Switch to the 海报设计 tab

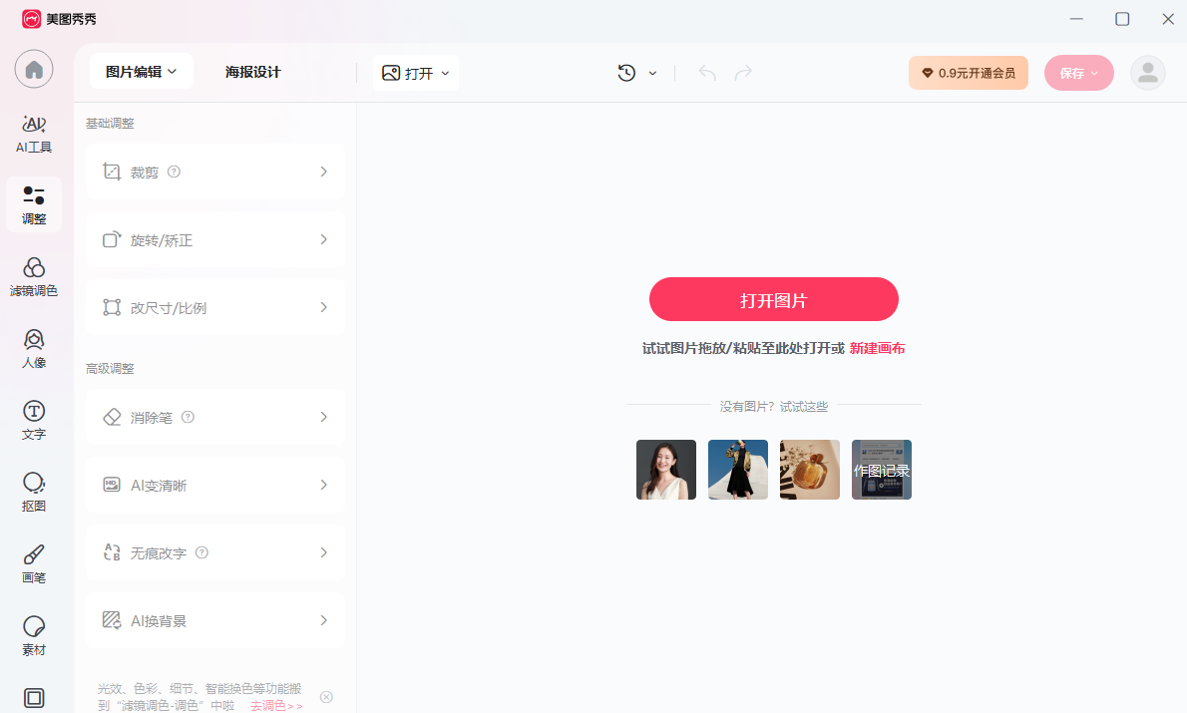tap(253, 72)
